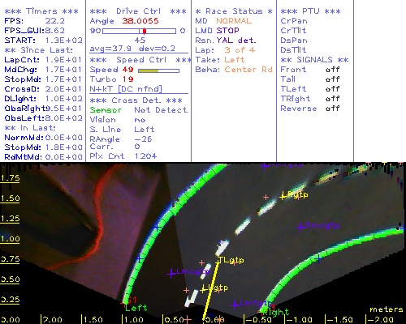Select the Rmcgtp purple cross marker
This screenshot has width=406, height=324.
pyautogui.click(x=300, y=228)
